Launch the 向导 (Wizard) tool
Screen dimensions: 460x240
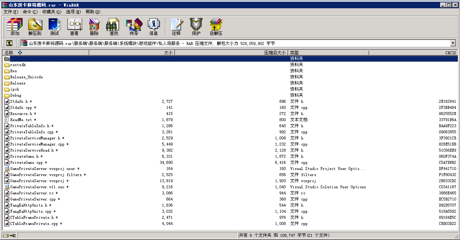pyautogui.click(x=134, y=27)
